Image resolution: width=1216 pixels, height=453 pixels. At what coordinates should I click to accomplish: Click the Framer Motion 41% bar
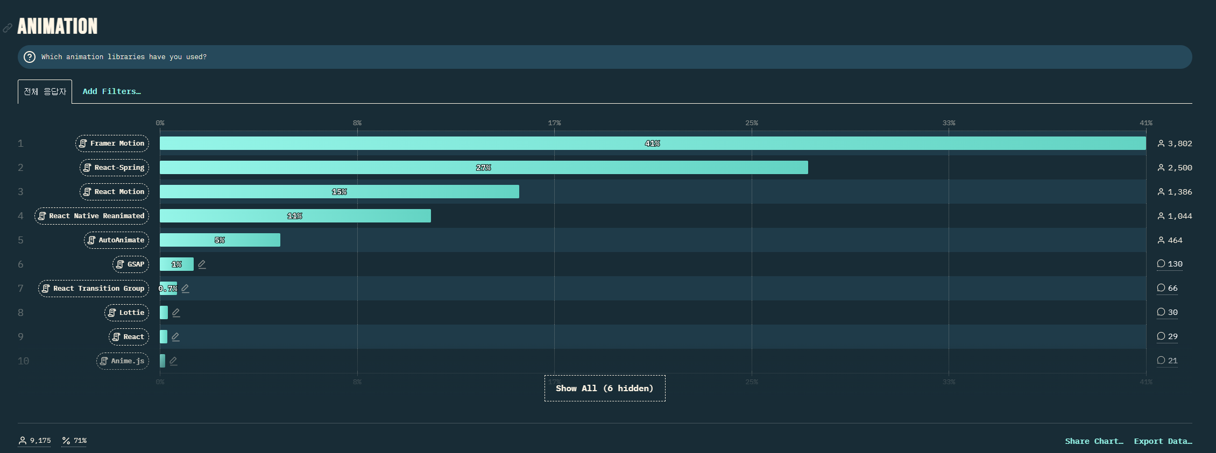pos(653,143)
